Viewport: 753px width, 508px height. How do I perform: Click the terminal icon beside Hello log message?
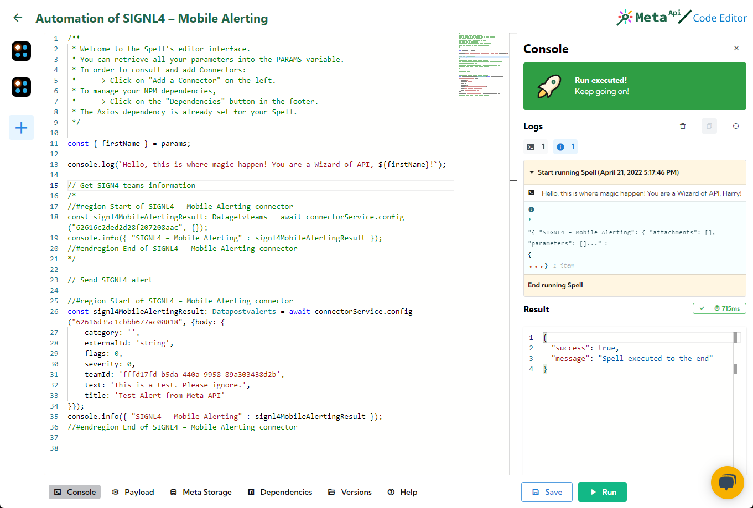coord(531,193)
